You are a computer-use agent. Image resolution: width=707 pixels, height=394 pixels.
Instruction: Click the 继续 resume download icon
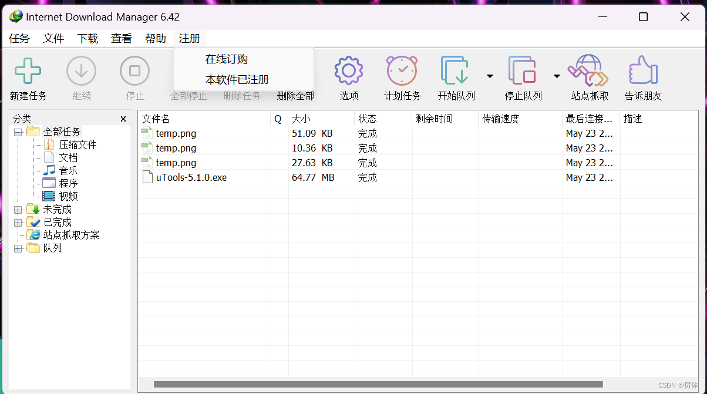tap(81, 71)
